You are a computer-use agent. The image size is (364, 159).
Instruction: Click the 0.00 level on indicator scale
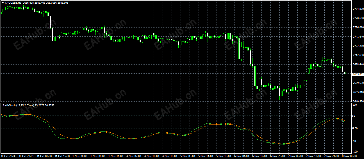coord(355,128)
